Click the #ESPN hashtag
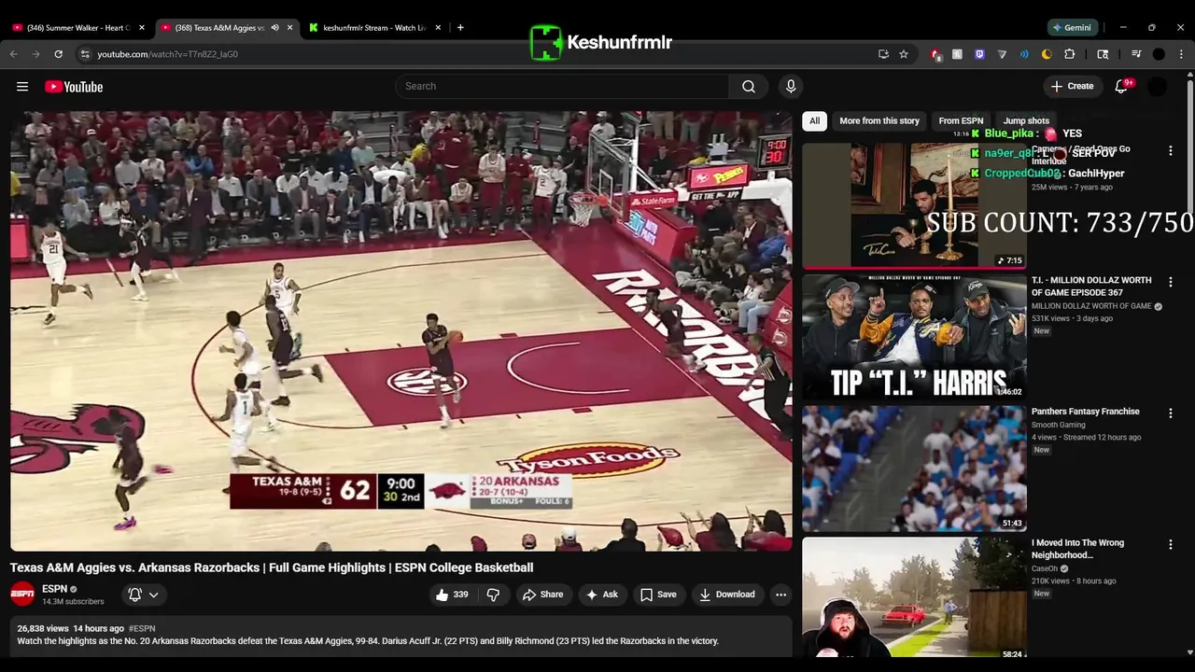 point(142,629)
